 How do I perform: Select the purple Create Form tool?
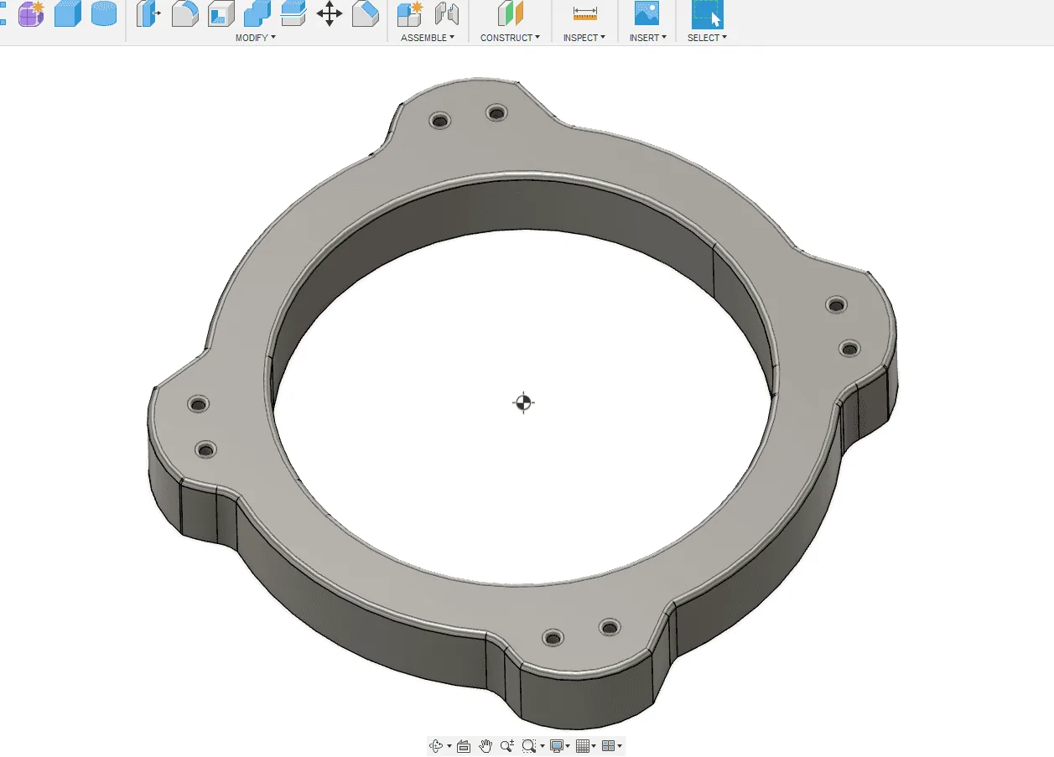tap(31, 13)
